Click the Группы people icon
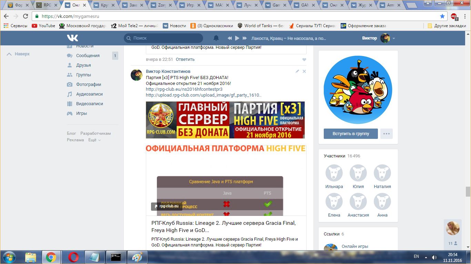471x264 pixels. (x=70, y=75)
